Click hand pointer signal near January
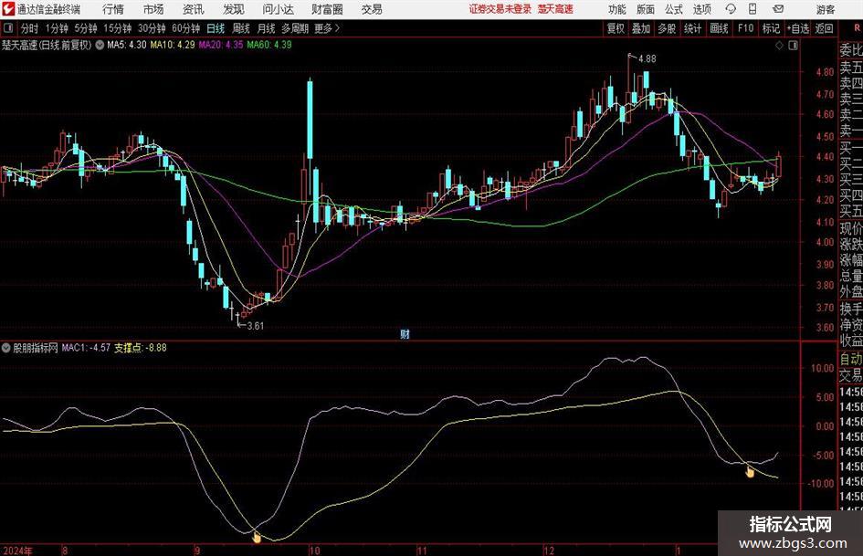The width and height of the screenshot is (863, 556). point(750,471)
